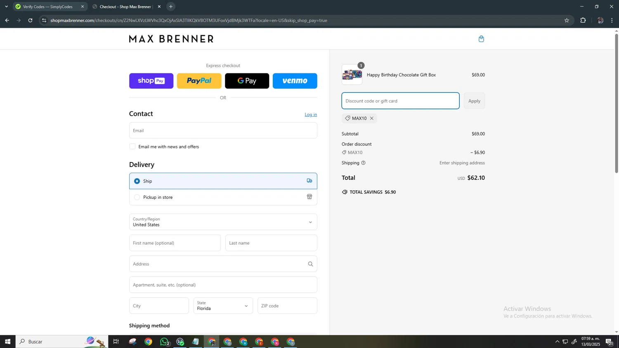619x348 pixels.
Task: Pay with Shop Pay express button
Action: coord(151,81)
